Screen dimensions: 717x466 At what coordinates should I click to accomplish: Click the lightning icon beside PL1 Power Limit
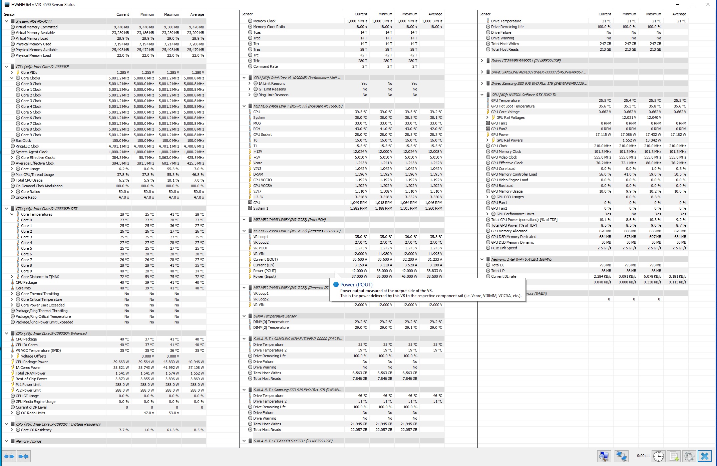(13, 385)
